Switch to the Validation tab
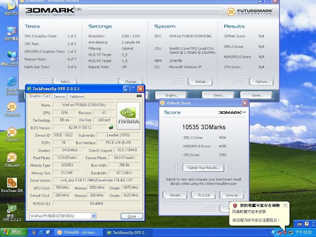This screenshot has height=237, width=316. tap(76, 96)
